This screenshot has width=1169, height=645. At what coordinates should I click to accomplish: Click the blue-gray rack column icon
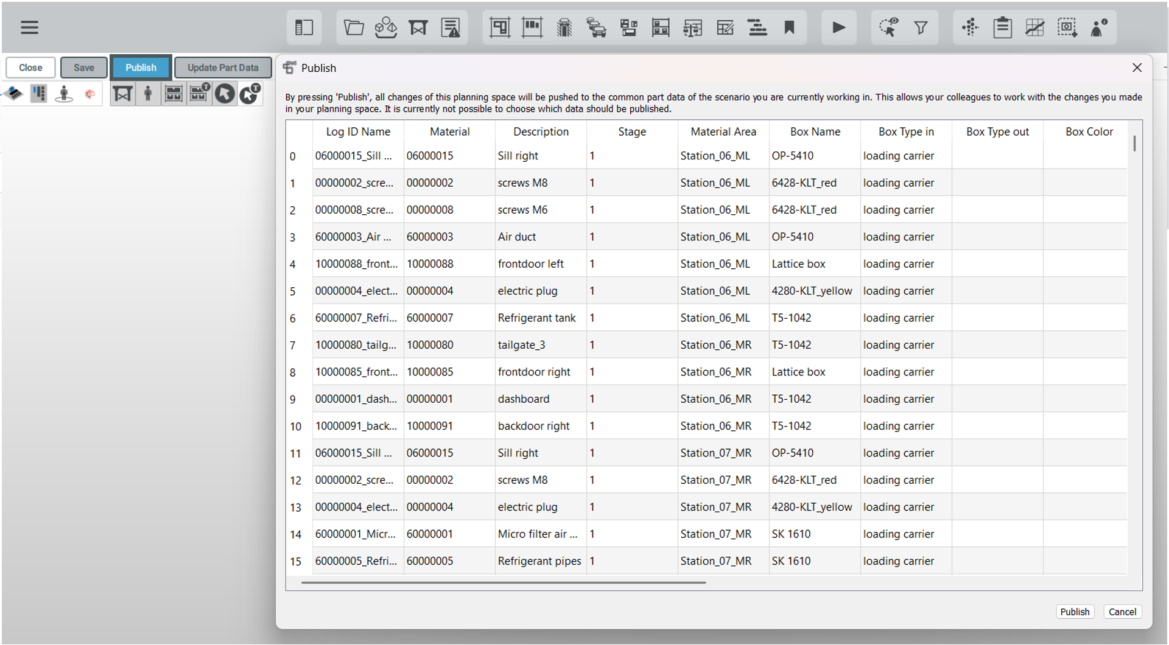39,94
